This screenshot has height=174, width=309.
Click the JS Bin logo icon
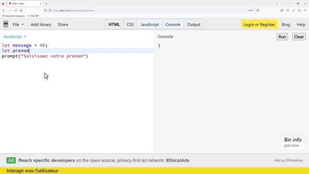pyautogui.click(x=6, y=24)
